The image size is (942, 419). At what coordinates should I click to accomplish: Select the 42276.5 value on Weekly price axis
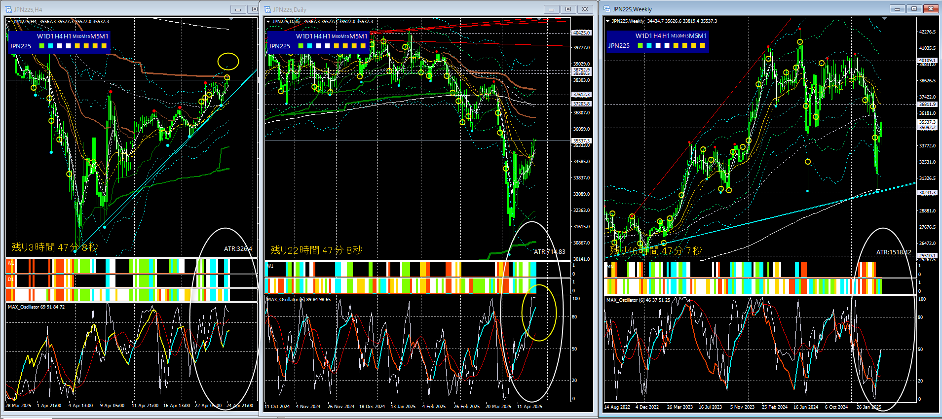point(927,32)
